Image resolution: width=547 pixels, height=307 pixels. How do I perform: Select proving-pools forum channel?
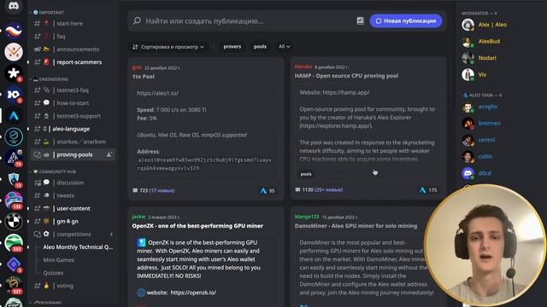pyautogui.click(x=73, y=154)
